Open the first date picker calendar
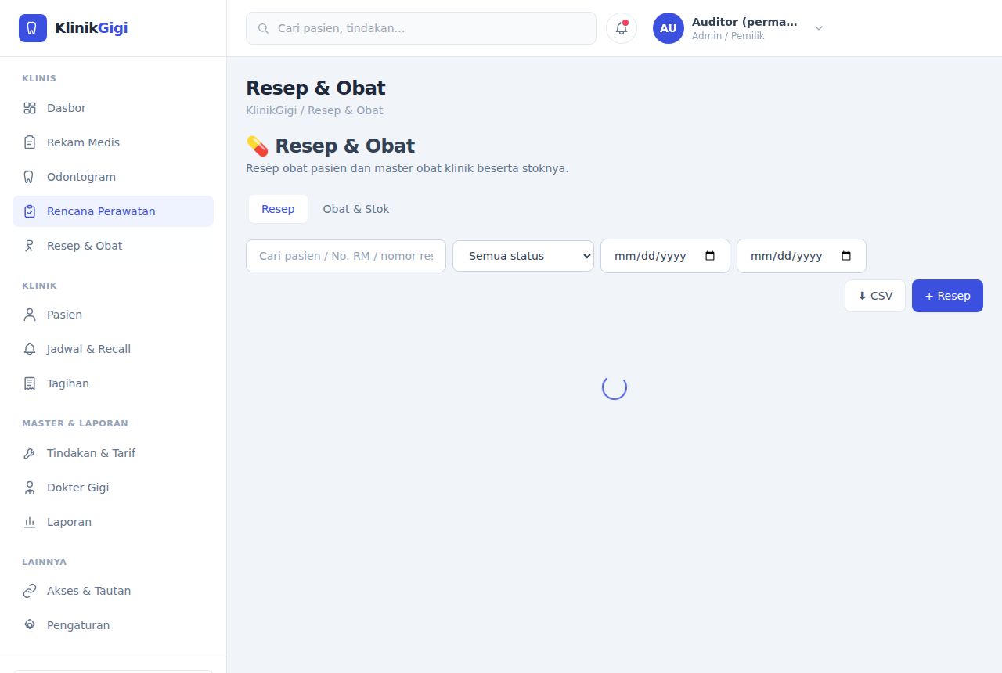Image resolution: width=1002 pixels, height=673 pixels. coord(710,256)
